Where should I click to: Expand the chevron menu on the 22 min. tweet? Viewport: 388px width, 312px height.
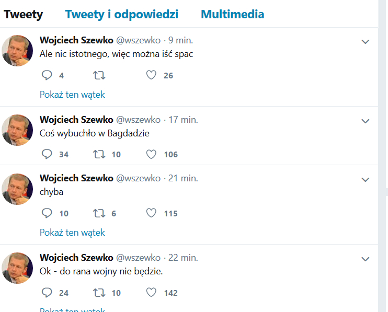click(x=366, y=259)
